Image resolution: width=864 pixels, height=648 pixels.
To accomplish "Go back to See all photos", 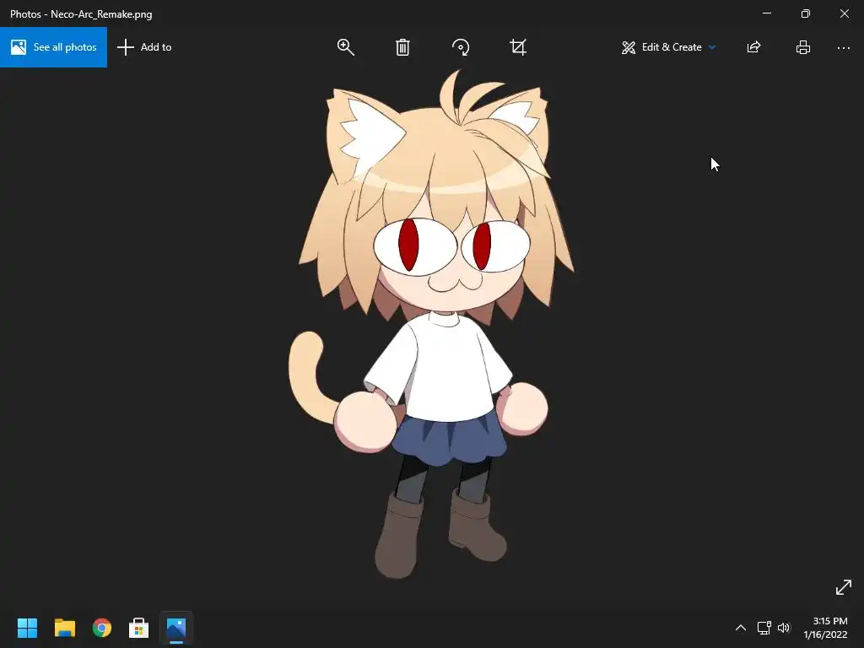I will (x=53, y=47).
